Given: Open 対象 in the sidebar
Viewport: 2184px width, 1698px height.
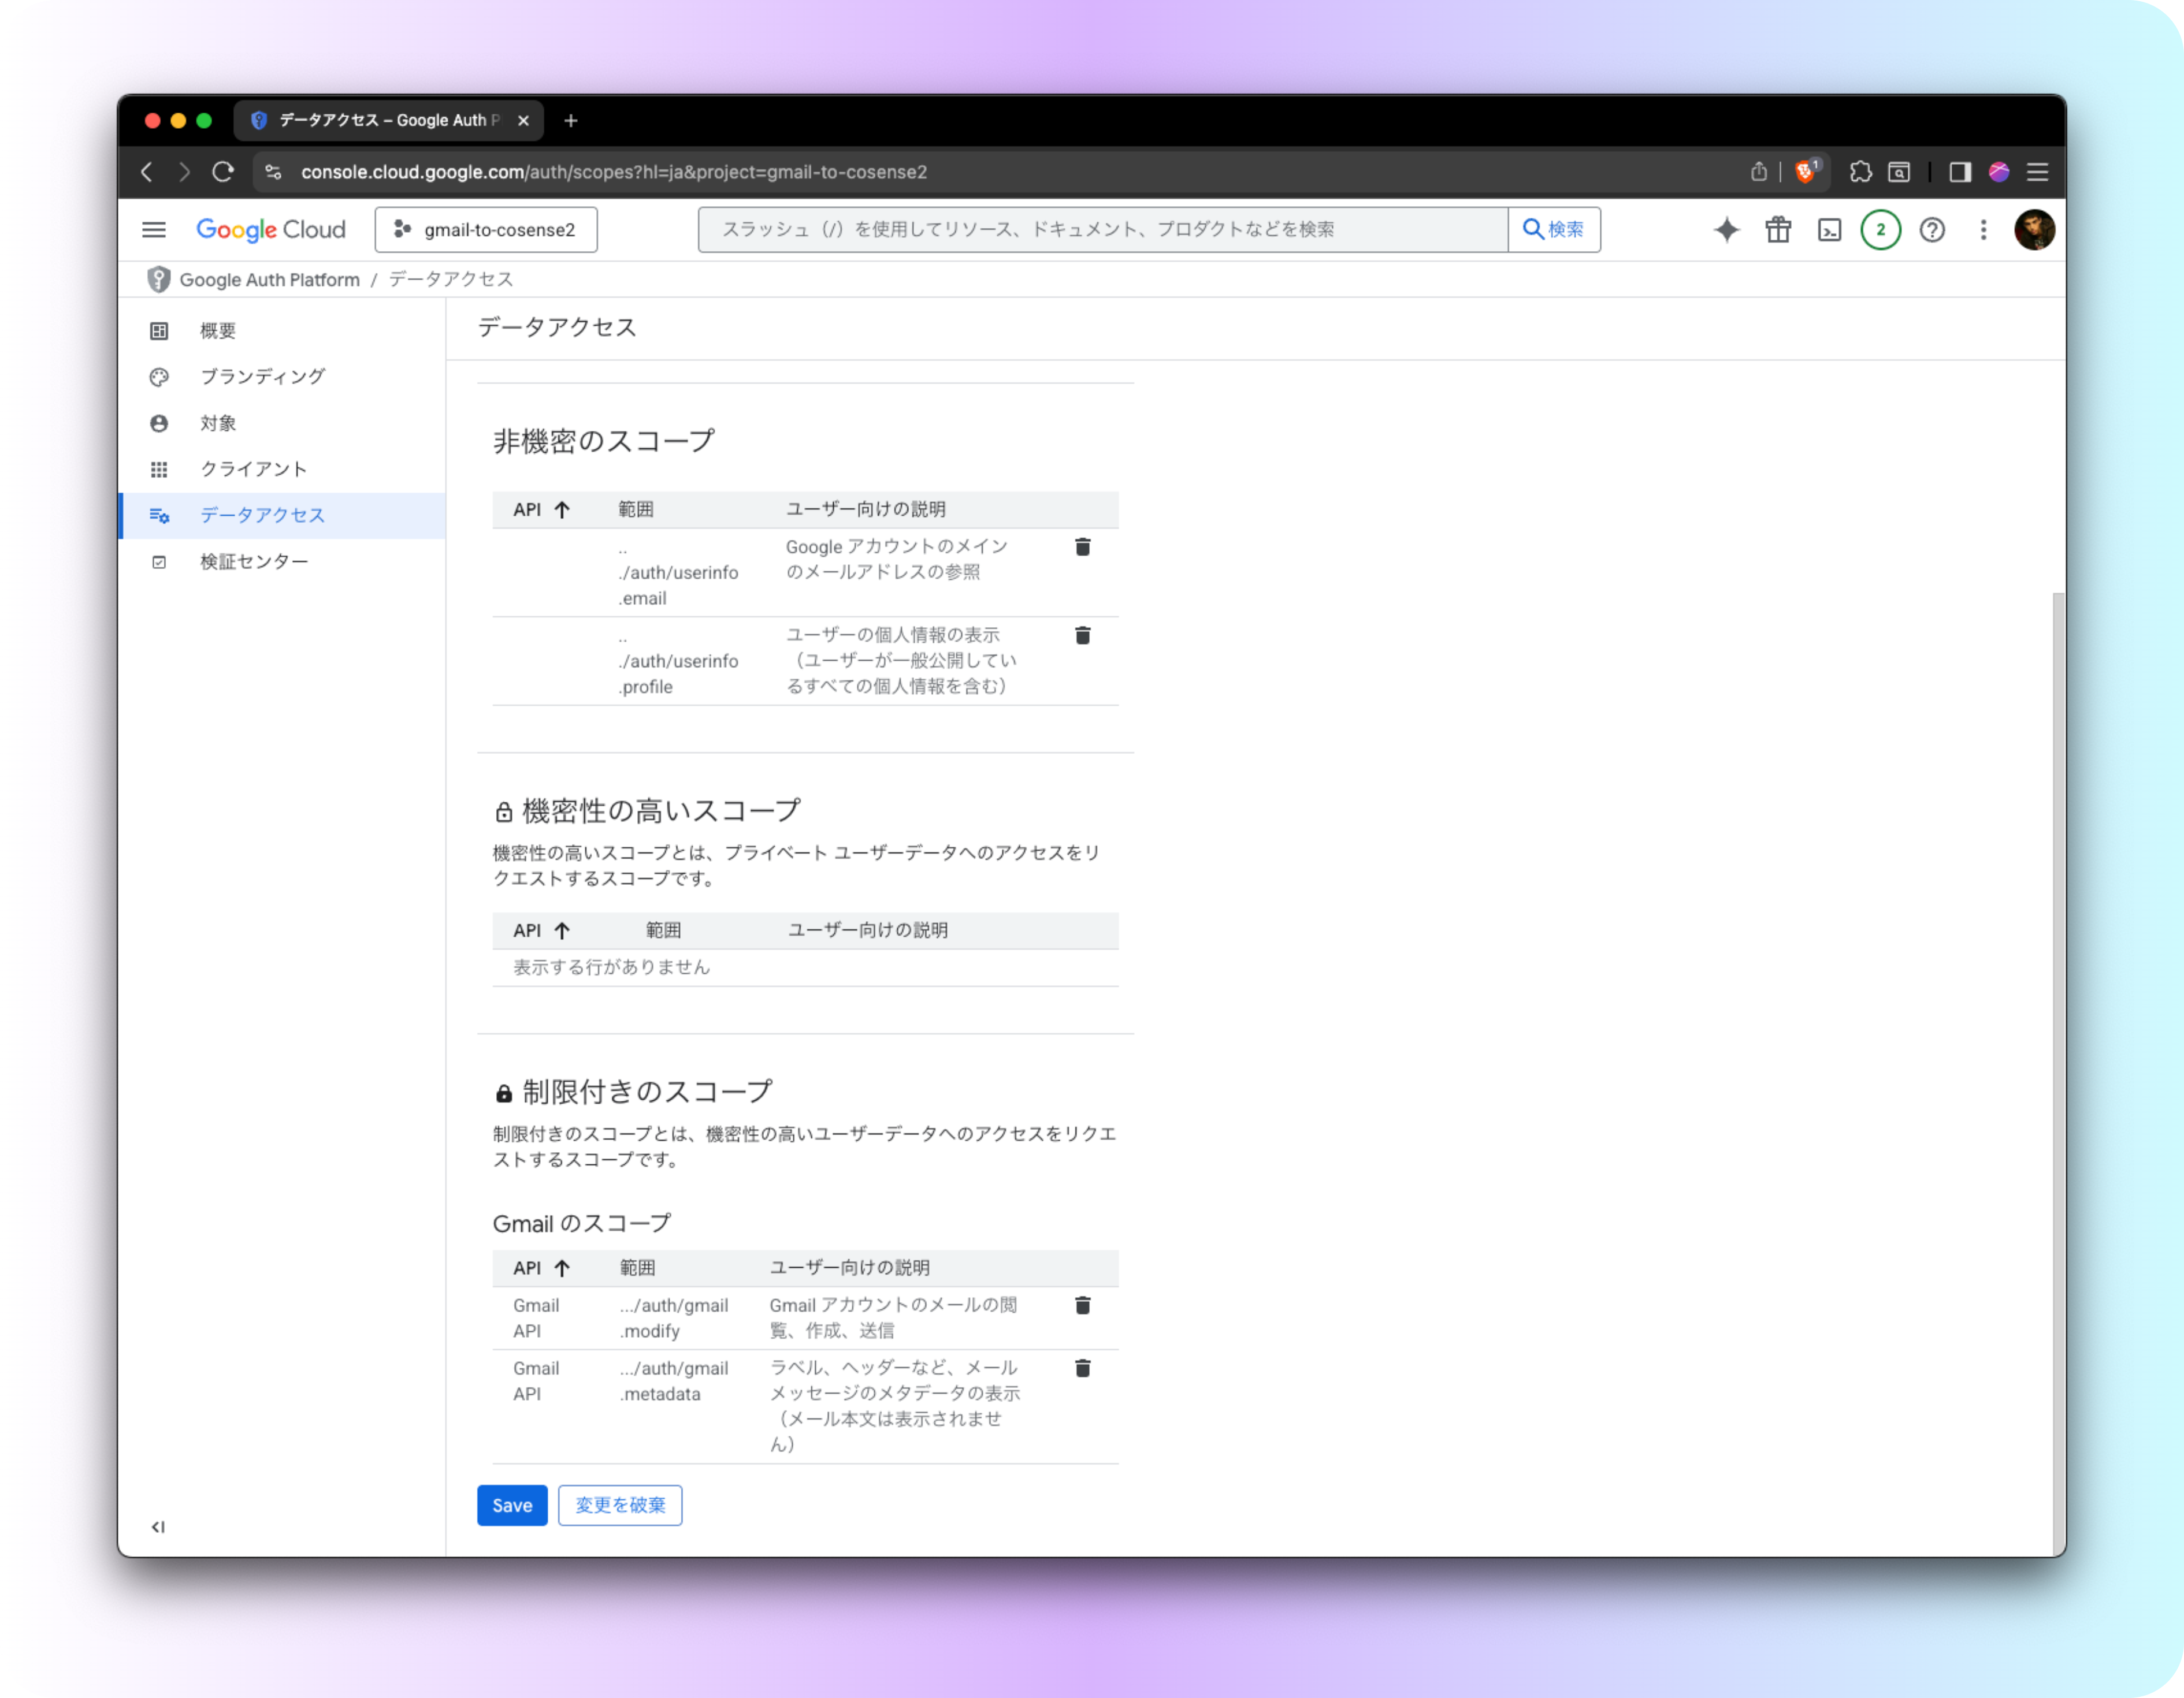Looking at the screenshot, I should (x=282, y=424).
